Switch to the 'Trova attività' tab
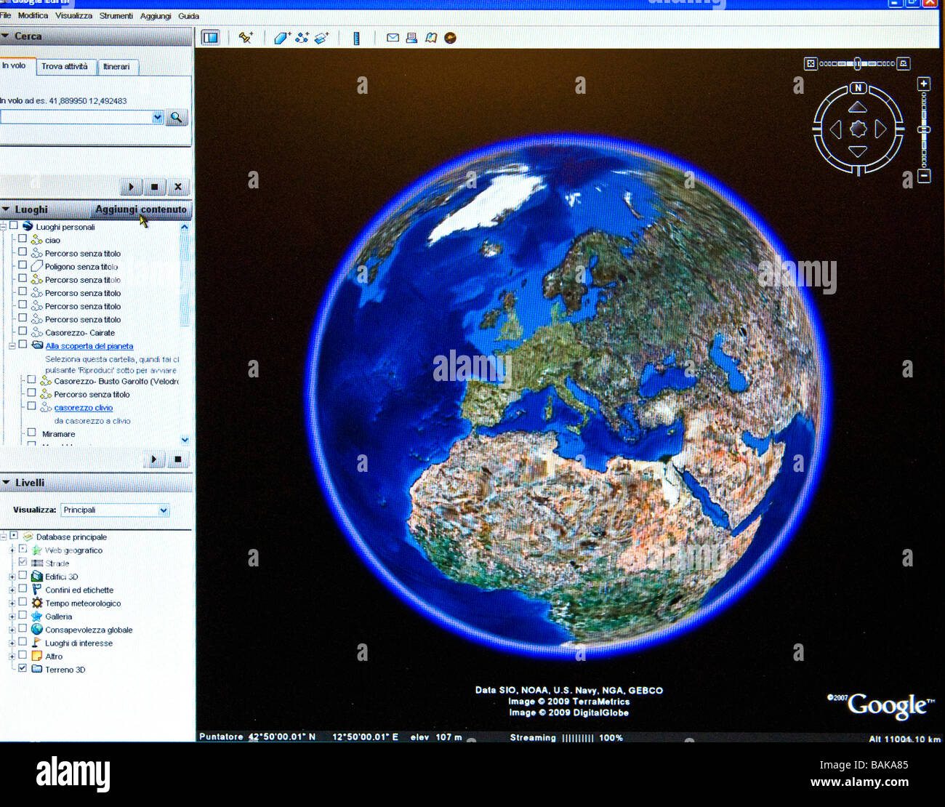The image size is (945, 807). [x=65, y=66]
